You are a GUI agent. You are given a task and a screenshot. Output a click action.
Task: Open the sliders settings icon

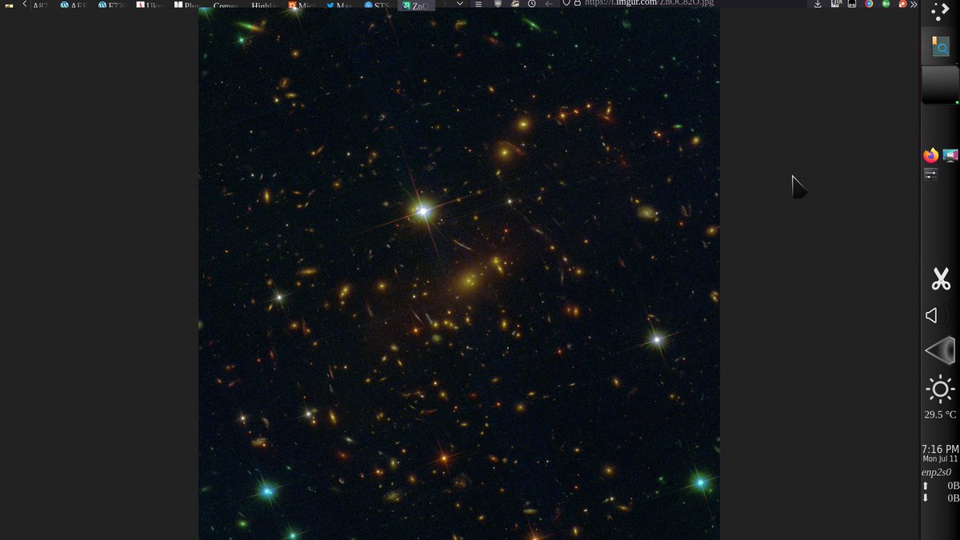click(x=930, y=174)
